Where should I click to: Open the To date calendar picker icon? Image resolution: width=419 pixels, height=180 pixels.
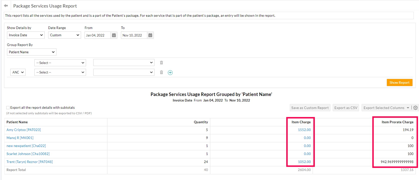150,35
